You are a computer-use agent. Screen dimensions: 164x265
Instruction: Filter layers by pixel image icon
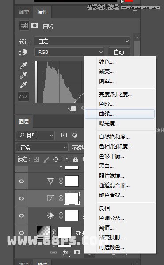point(64,135)
